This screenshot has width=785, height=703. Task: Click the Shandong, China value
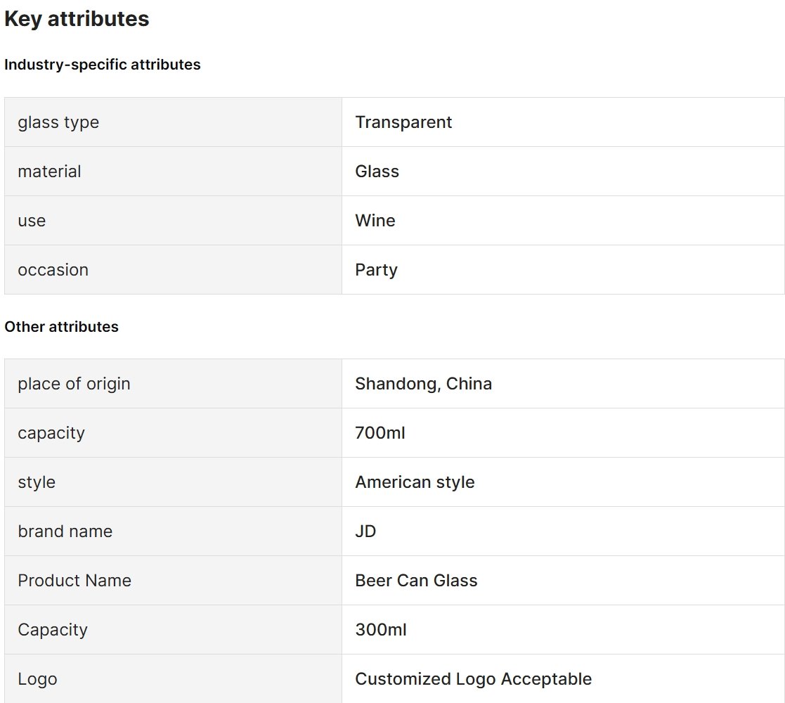[424, 384]
